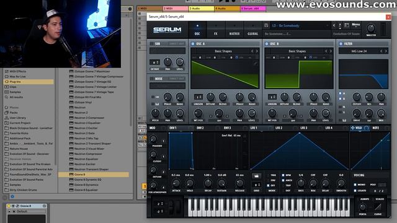Screen dimensions: 397x223
Task: Click the save preset disk icon in Serum
Action: [x=266, y=25]
